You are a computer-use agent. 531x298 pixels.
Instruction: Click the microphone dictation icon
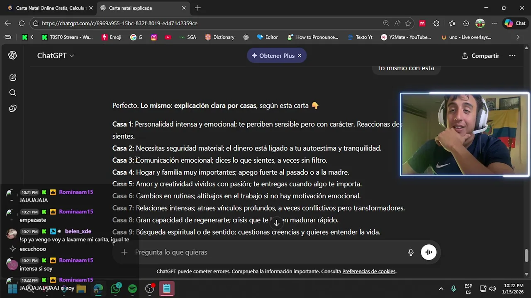point(411,252)
